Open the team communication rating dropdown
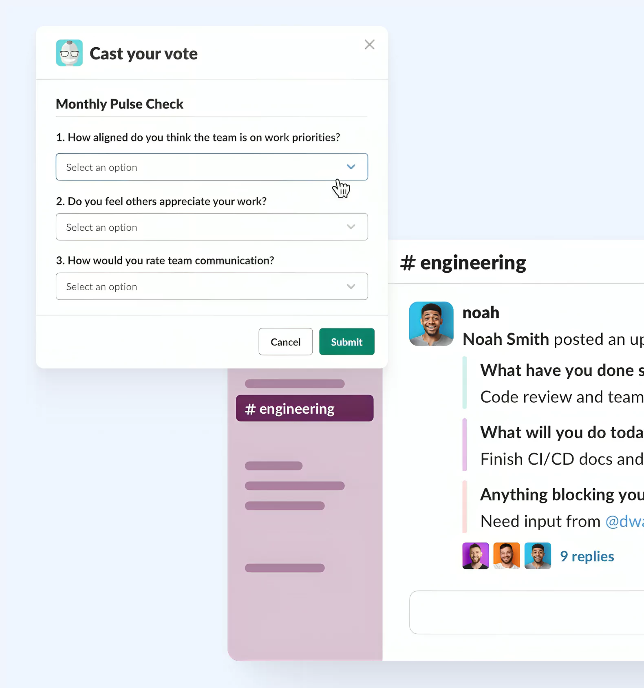644x688 pixels. (212, 287)
